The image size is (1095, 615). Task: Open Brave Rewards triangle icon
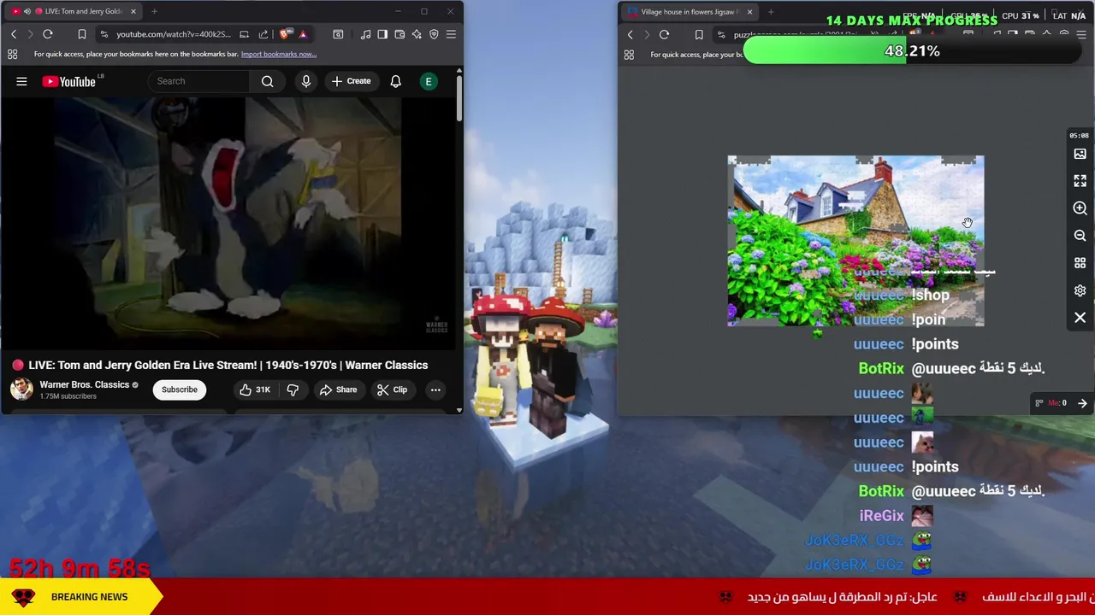pyautogui.click(x=303, y=34)
